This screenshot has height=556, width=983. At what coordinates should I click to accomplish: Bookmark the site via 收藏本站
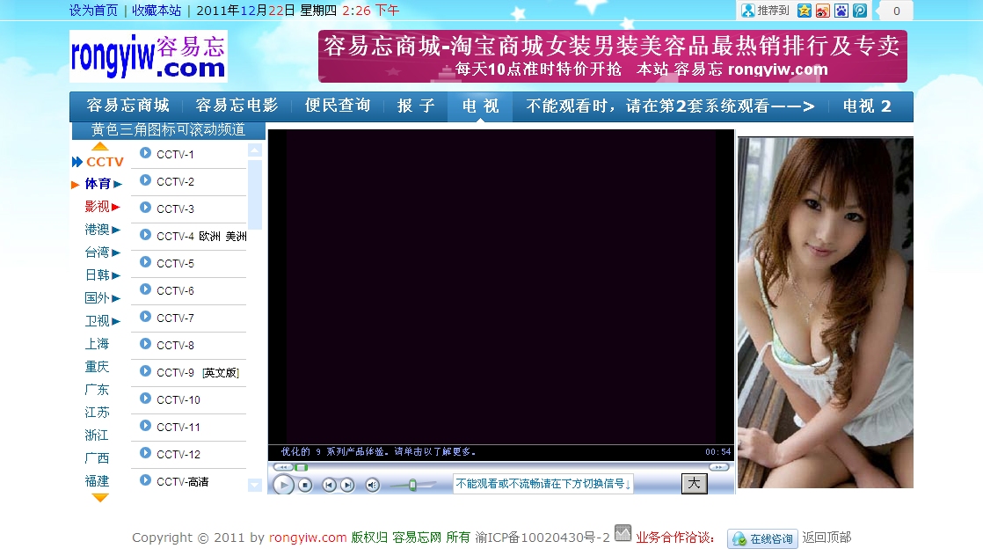coord(157,11)
